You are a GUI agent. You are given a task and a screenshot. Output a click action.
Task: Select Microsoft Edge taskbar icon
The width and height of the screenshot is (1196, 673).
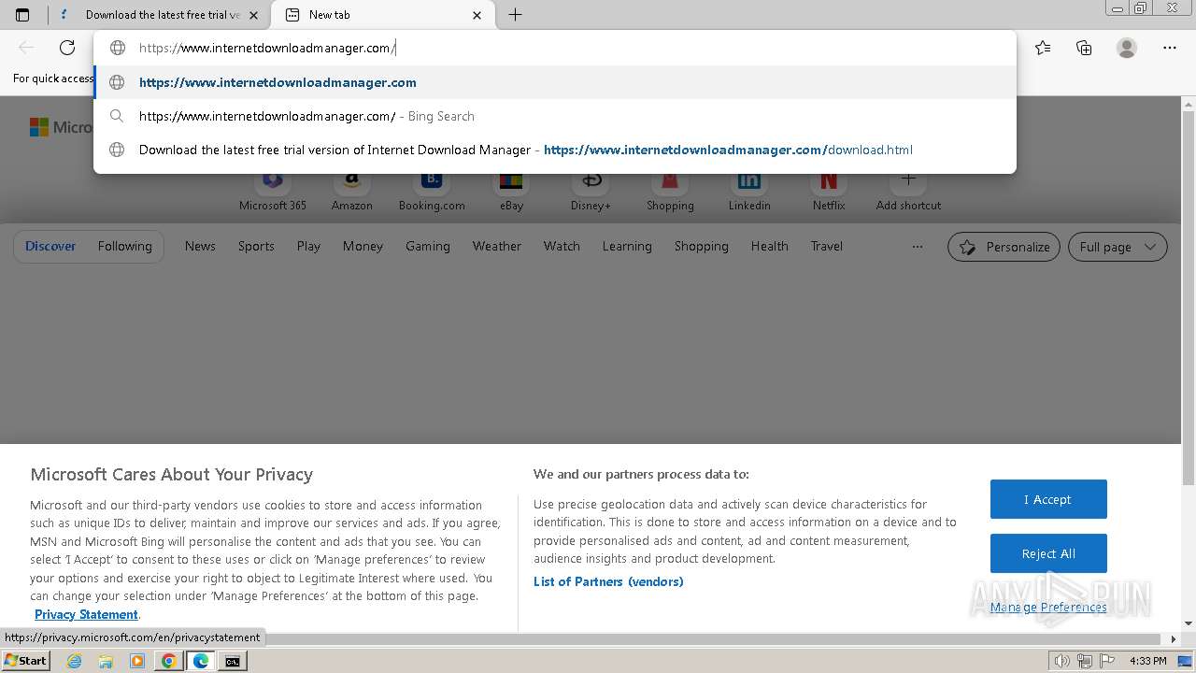coord(201,661)
